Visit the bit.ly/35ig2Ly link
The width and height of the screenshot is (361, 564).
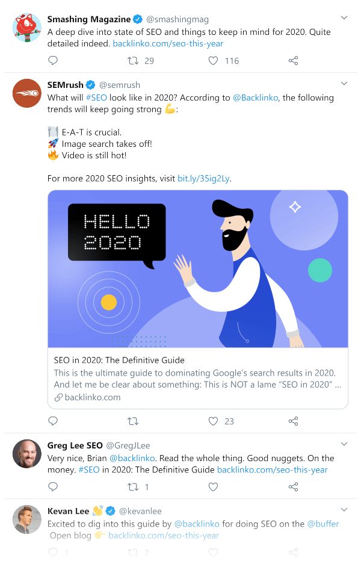click(203, 178)
